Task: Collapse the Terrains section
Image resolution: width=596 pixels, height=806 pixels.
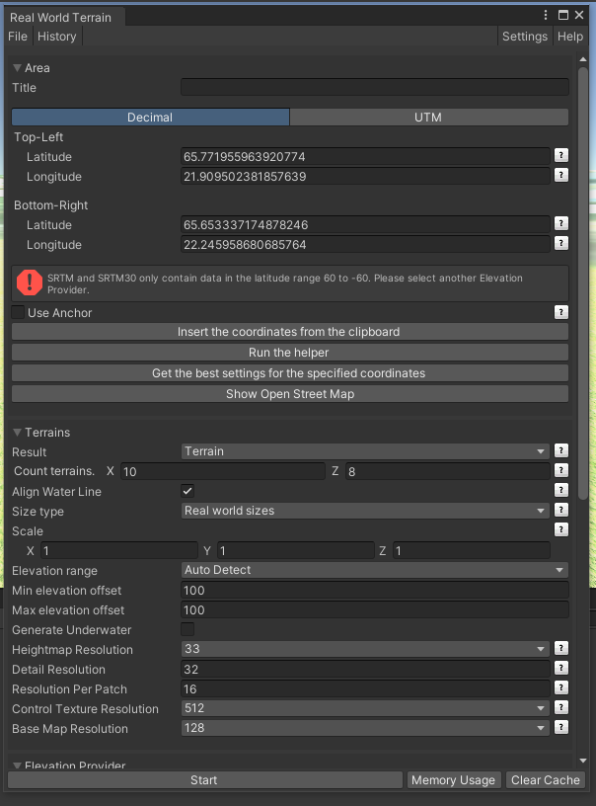Action: click(x=17, y=433)
